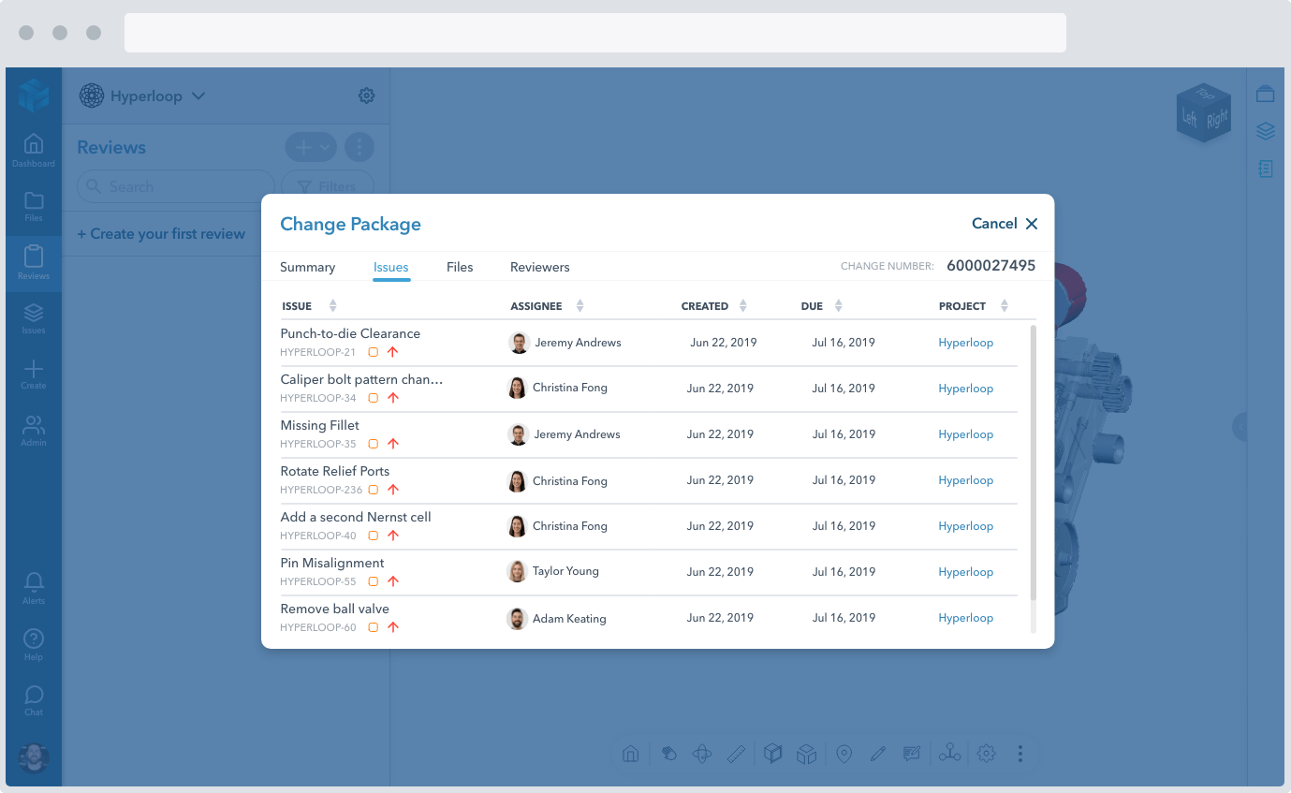
Task: Open Chat in the sidebar
Action: point(34,699)
